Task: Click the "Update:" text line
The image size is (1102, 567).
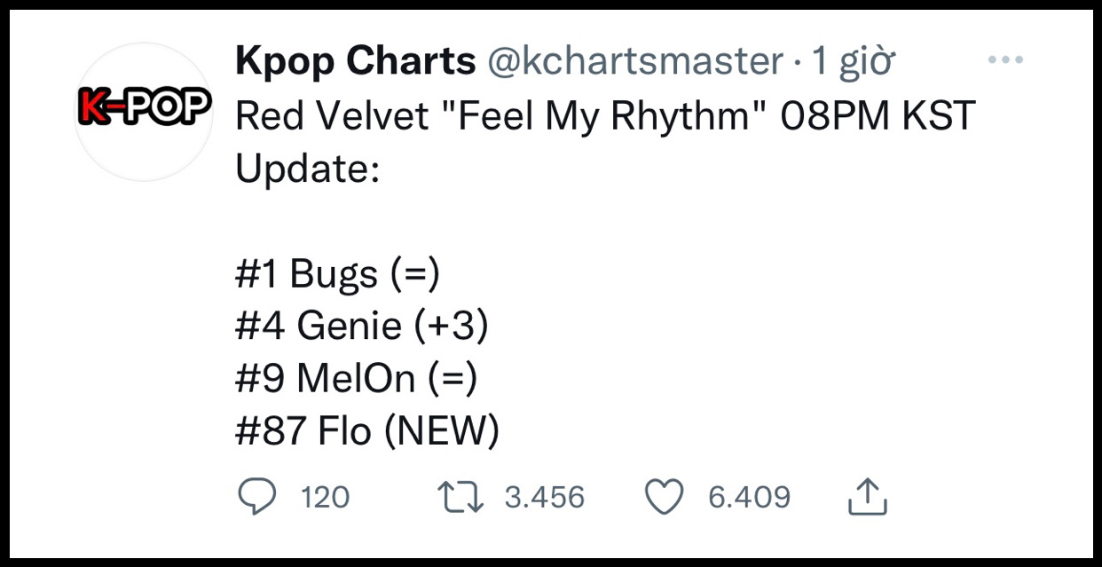Action: click(307, 169)
